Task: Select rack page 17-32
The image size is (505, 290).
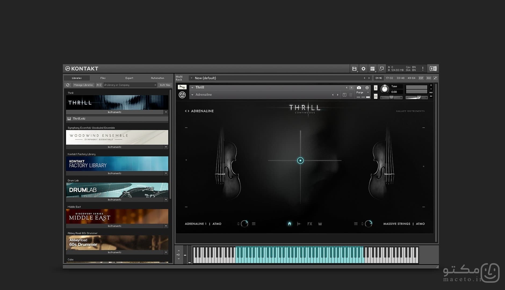Action: point(389,78)
